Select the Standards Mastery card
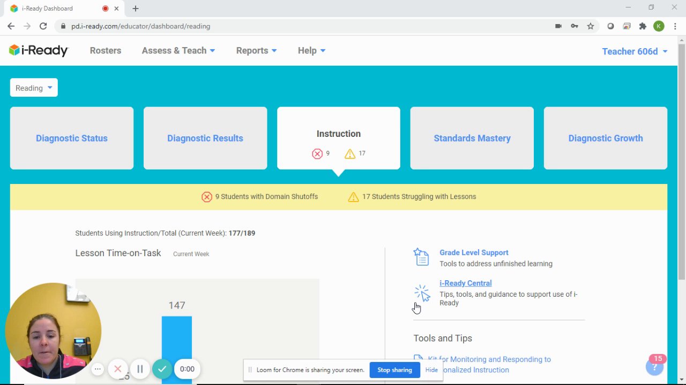Image resolution: width=686 pixels, height=385 pixels. tap(472, 138)
